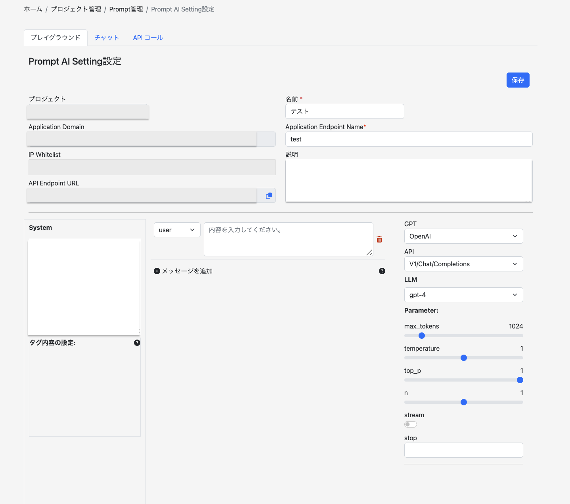Select the プレイグラウンド tab
The width and height of the screenshot is (570, 504).
coord(55,38)
